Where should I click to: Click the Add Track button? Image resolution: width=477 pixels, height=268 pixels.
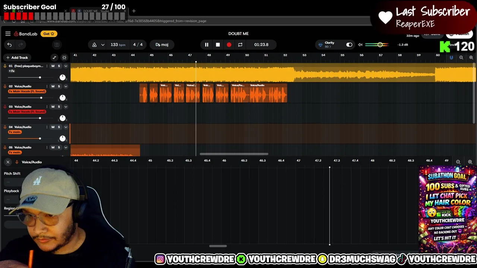coord(17,58)
